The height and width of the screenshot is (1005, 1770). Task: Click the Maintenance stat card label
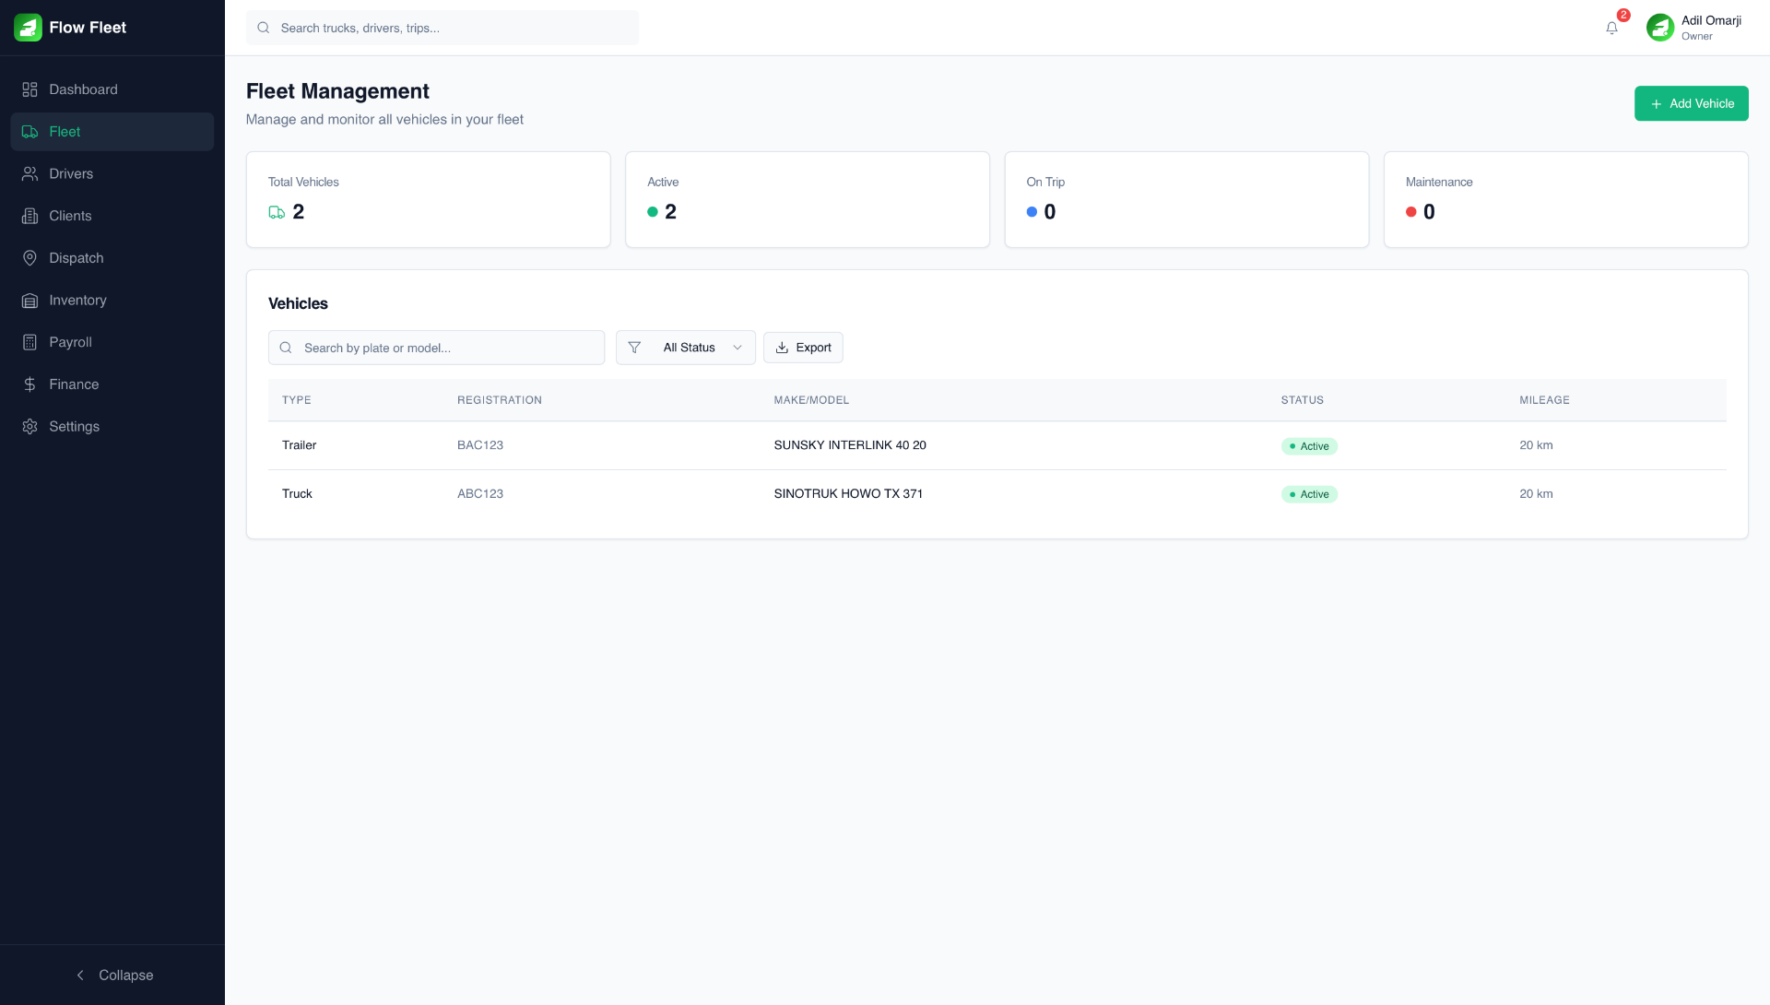(1439, 183)
